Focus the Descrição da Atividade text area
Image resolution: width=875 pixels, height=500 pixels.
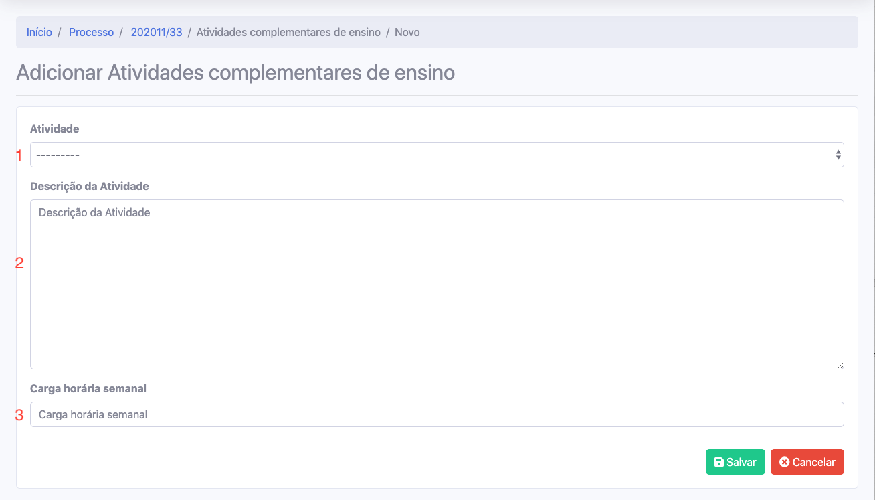pos(436,284)
